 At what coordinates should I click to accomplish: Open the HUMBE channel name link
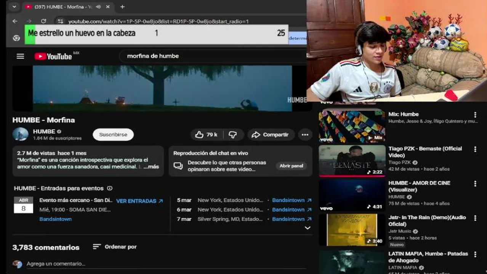point(44,131)
